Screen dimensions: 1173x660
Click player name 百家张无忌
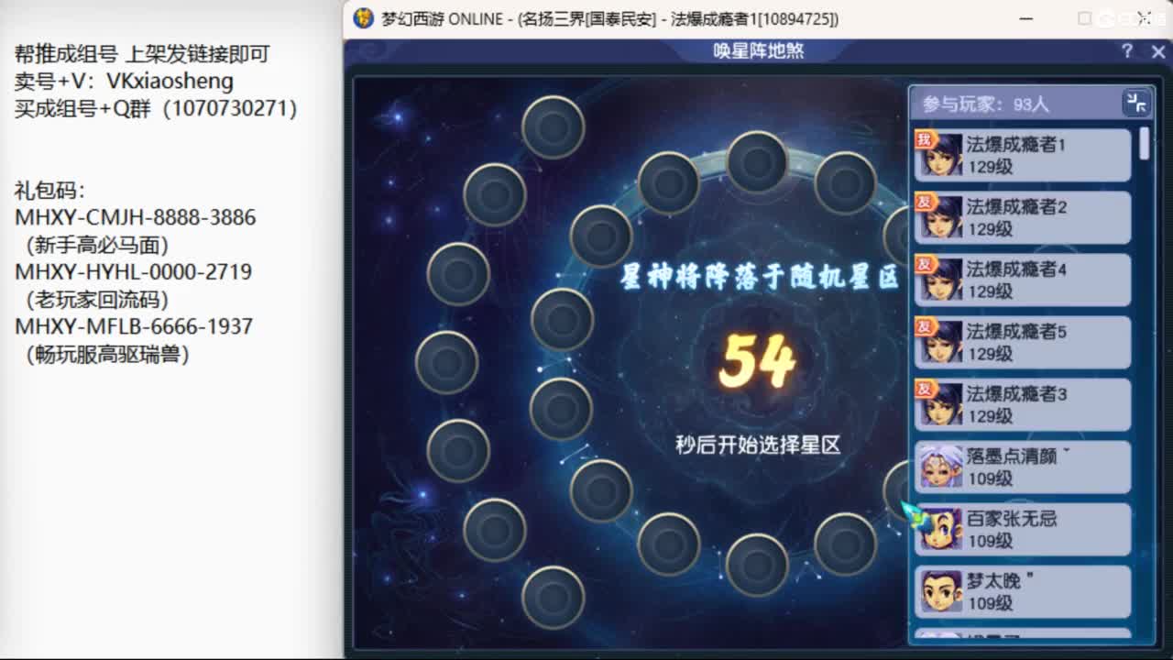(1012, 519)
